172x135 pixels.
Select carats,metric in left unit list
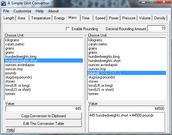point(44,44)
